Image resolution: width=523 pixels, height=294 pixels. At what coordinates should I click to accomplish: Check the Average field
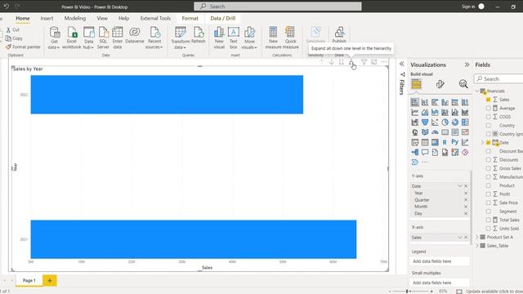(x=489, y=109)
